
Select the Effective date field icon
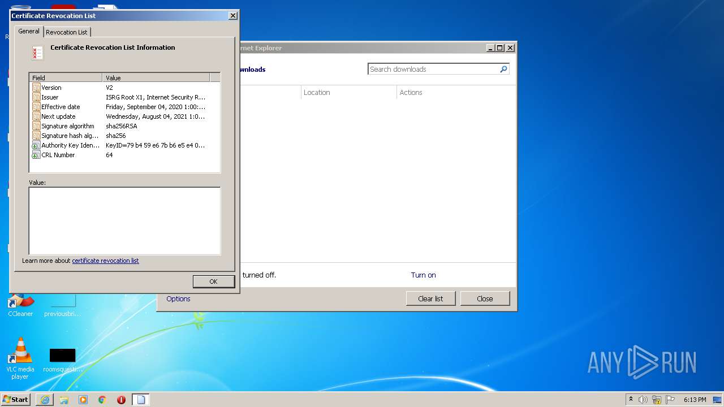click(x=36, y=107)
